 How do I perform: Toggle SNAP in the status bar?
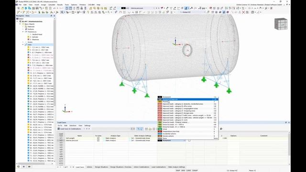pos(178,171)
